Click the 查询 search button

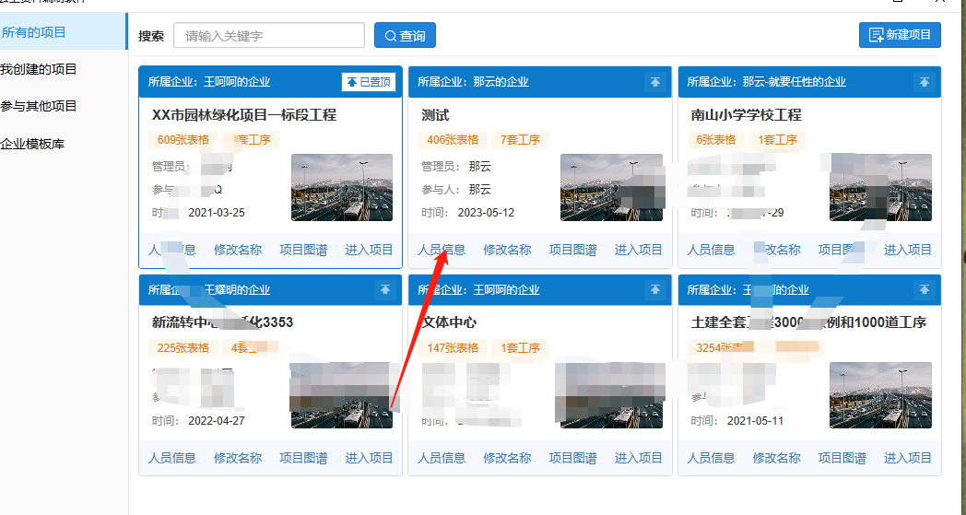(x=405, y=36)
